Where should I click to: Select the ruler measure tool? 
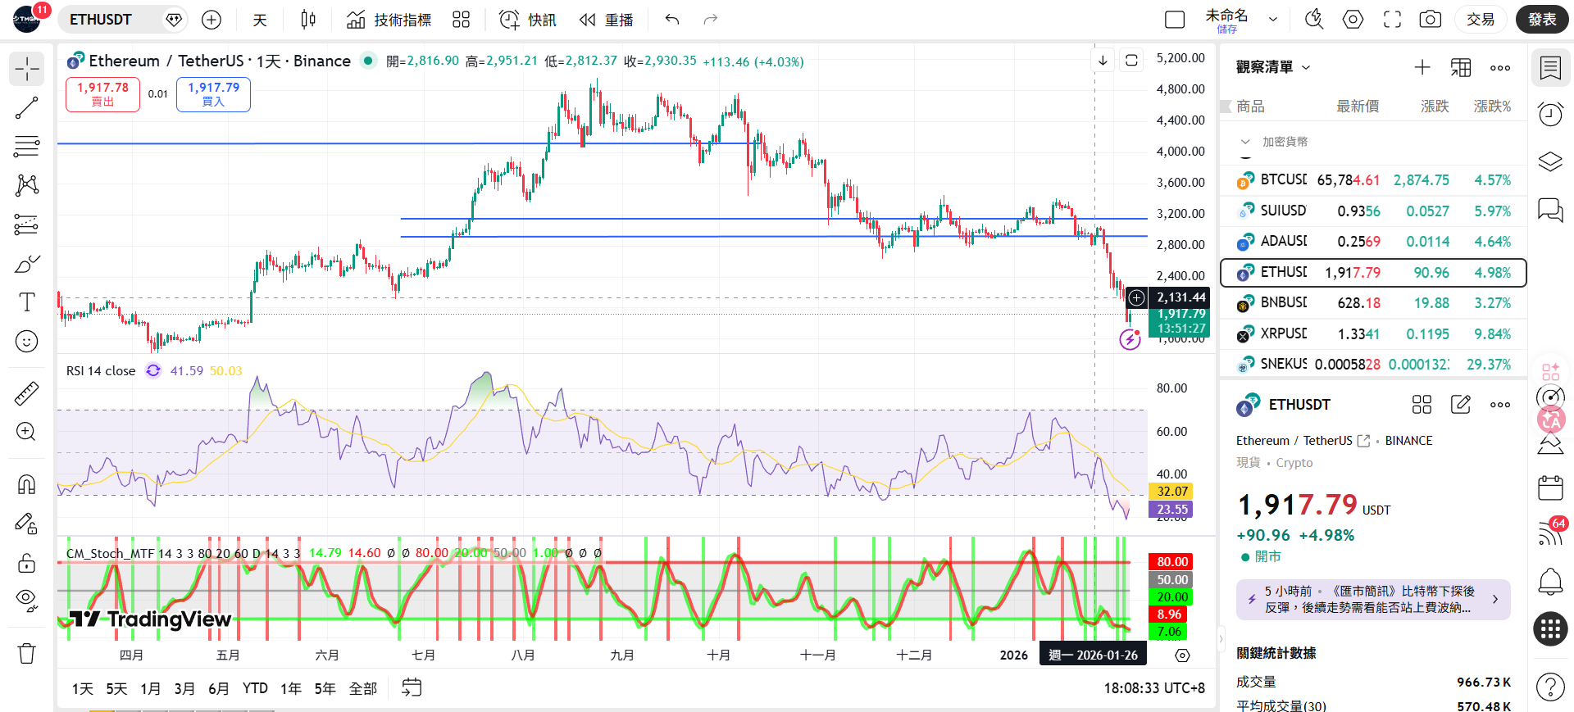pos(27,394)
